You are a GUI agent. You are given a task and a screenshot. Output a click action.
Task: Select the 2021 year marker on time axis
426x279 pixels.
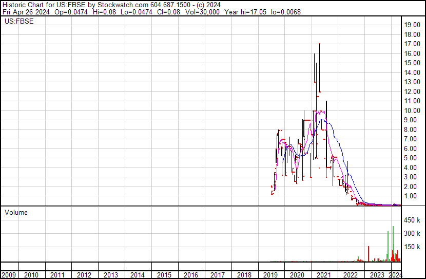323,274
